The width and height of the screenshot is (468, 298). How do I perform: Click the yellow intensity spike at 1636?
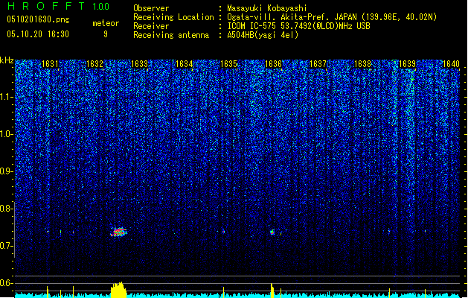click(272, 291)
